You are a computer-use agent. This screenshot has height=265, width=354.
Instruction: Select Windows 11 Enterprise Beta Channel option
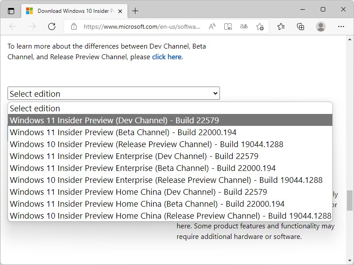click(142, 168)
